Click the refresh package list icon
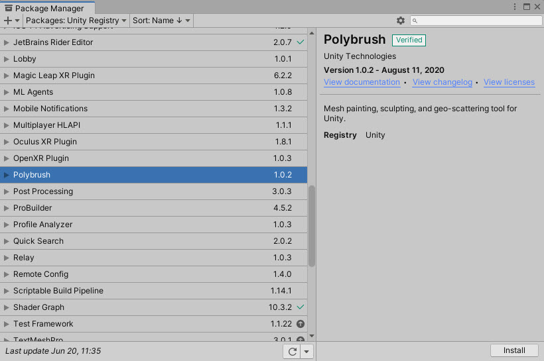Screen dimensions: 544x361 point(292,352)
